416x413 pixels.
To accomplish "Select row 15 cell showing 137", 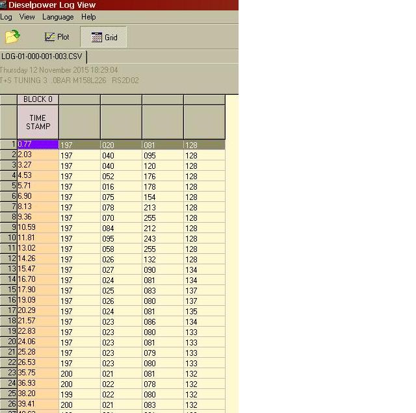I will click(204, 290).
